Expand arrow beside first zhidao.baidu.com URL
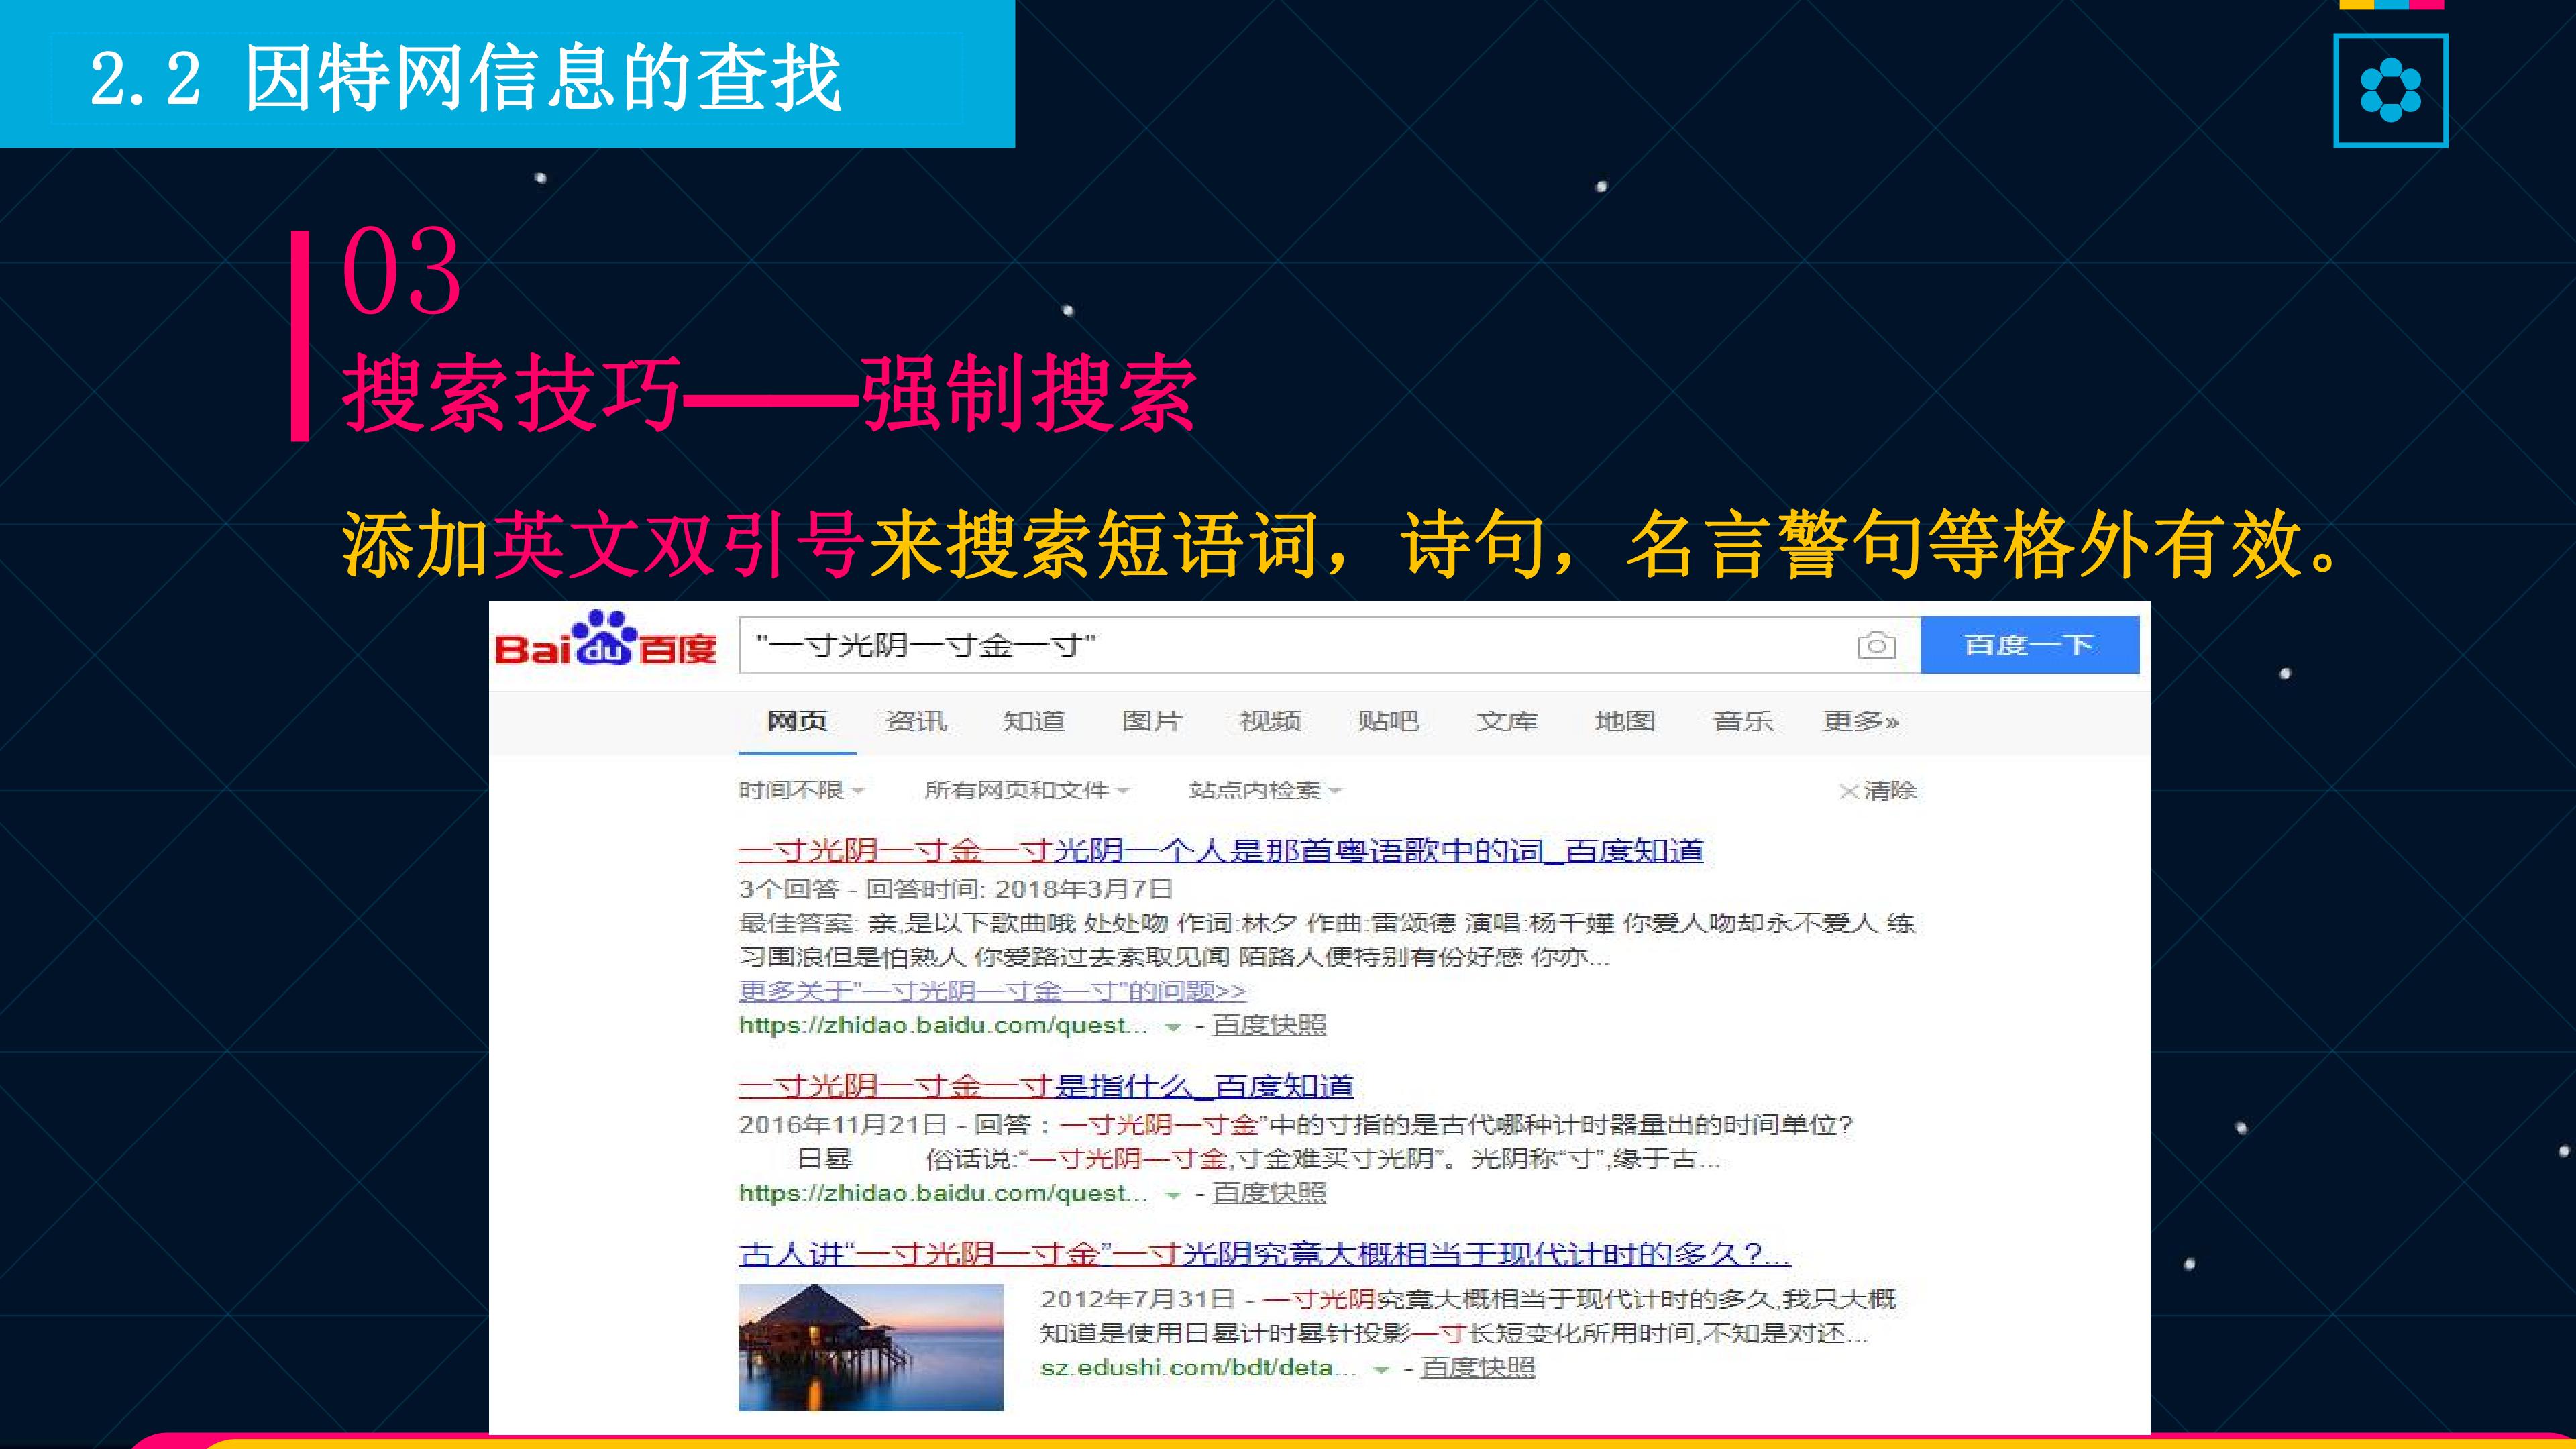 click(1173, 1027)
